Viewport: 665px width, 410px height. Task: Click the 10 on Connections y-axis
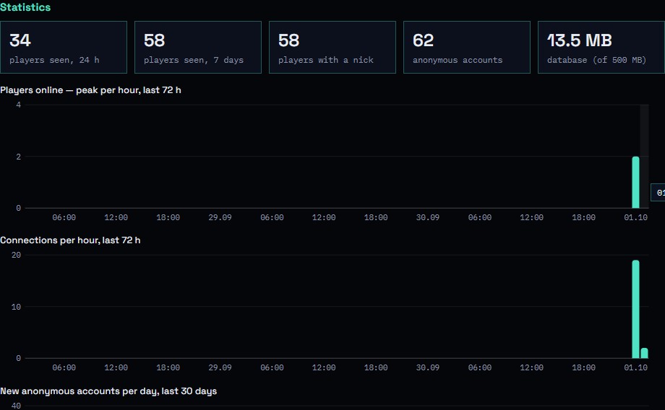tap(16, 307)
